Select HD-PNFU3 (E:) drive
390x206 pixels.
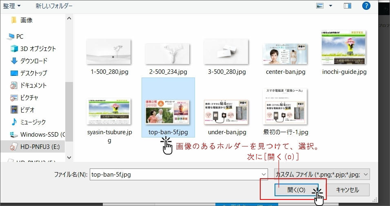(40, 146)
